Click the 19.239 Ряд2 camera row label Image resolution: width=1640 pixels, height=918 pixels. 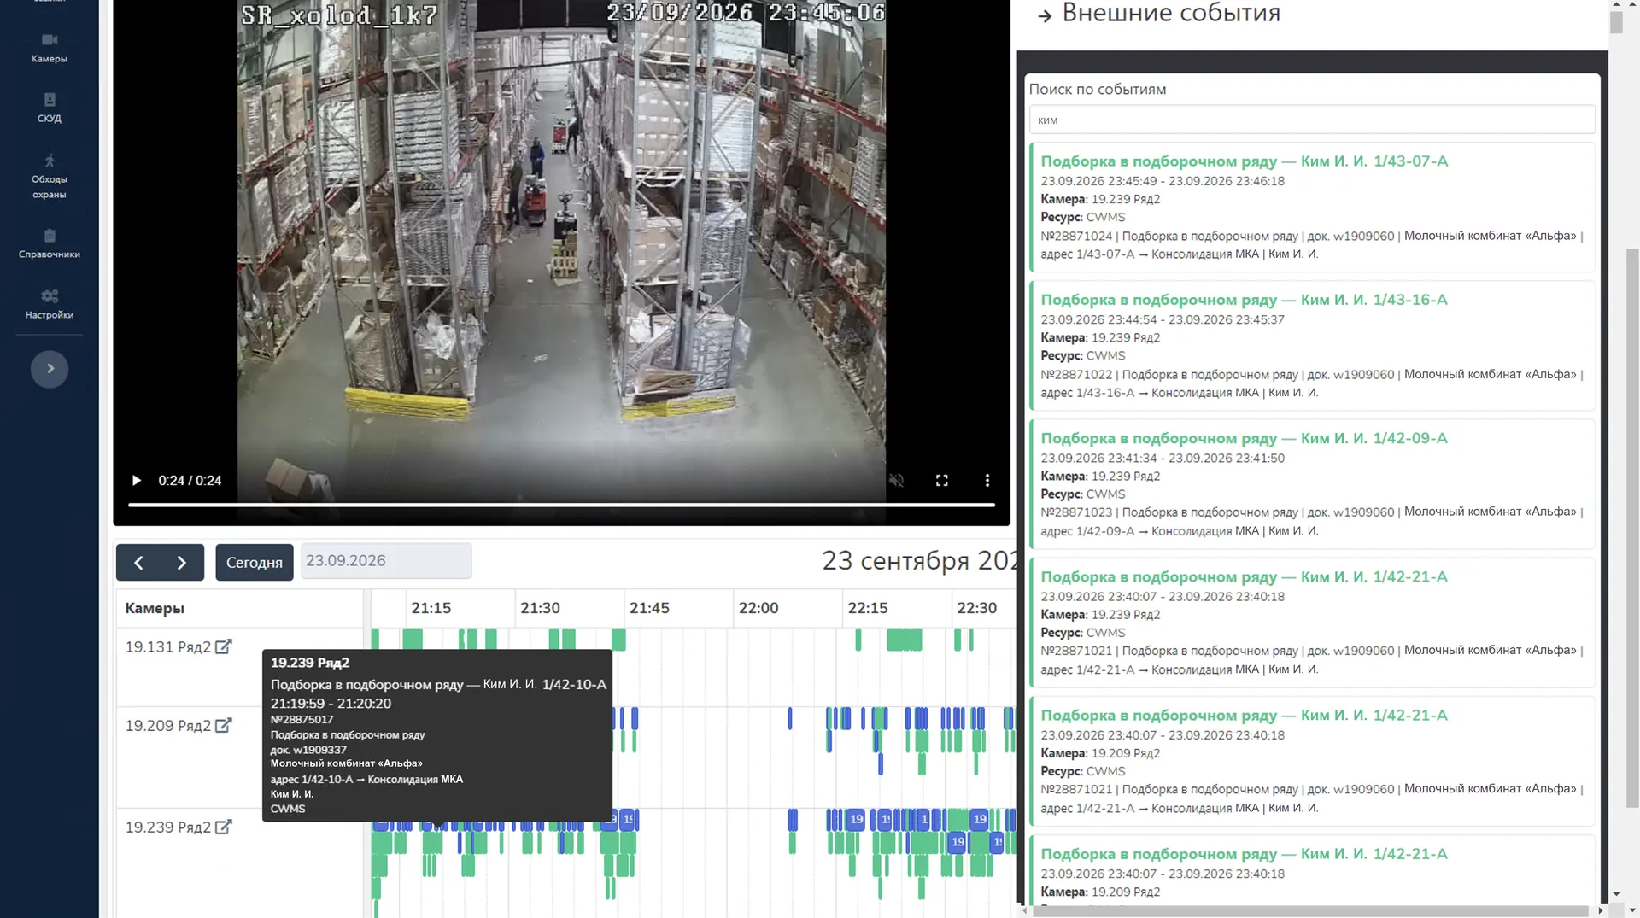click(x=167, y=827)
